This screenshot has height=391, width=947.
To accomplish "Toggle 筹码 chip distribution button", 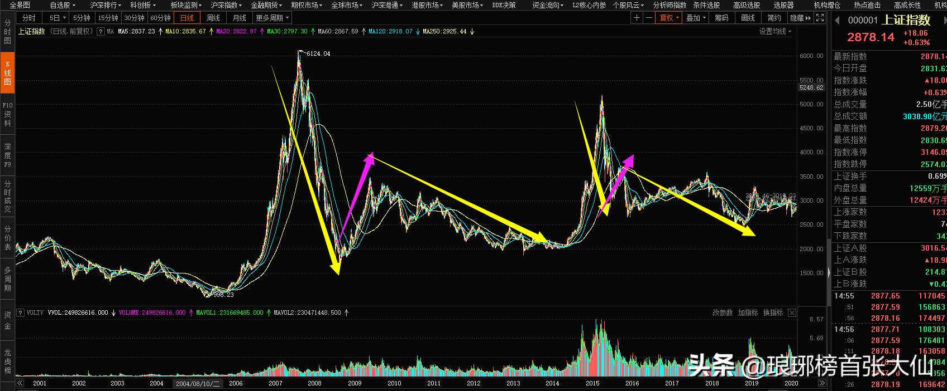I will [x=721, y=18].
